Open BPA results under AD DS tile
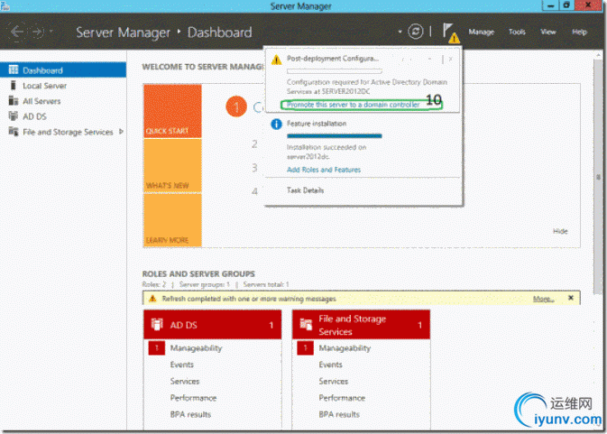Viewport: 607px width, 434px height. coord(190,414)
